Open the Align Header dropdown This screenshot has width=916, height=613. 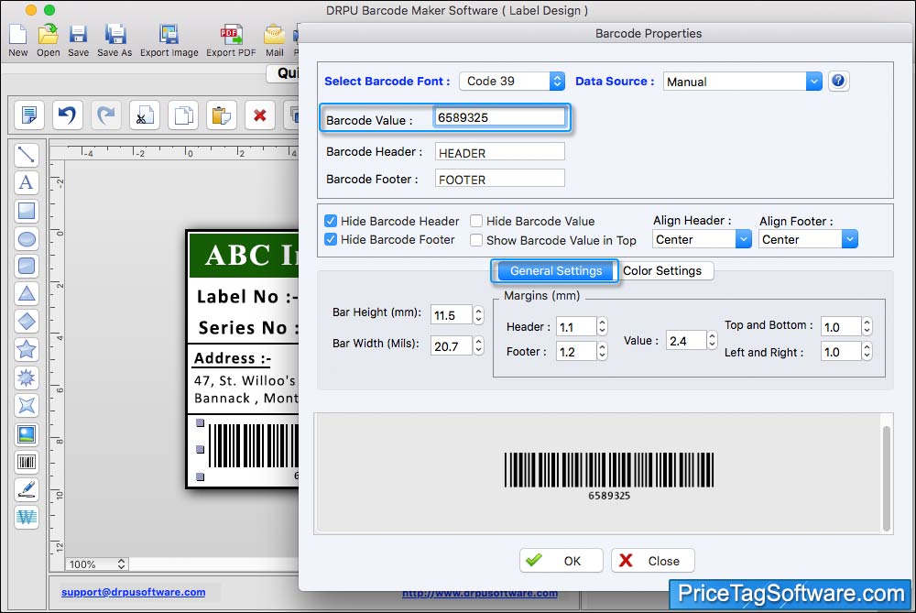(702, 239)
